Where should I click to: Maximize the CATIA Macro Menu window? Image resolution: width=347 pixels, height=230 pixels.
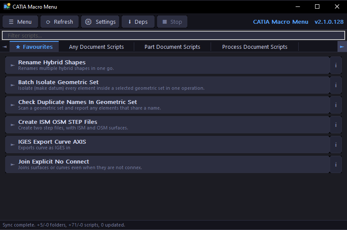(317, 6)
